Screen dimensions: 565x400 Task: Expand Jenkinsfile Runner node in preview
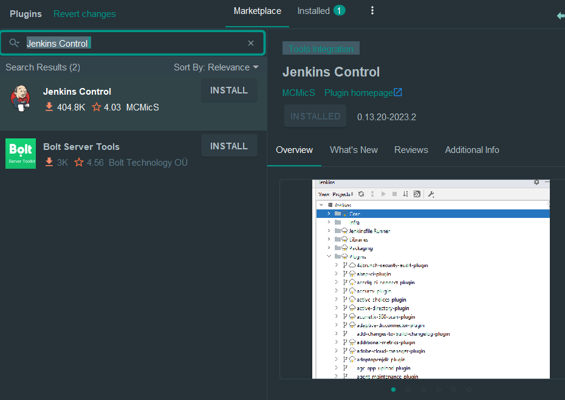329,231
